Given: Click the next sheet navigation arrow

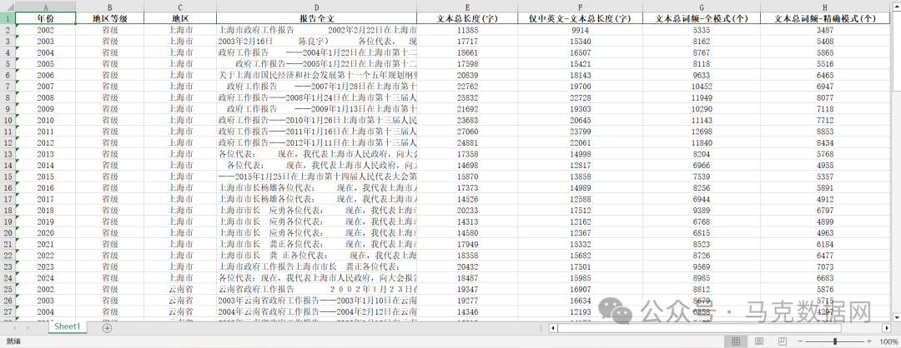Looking at the screenshot, I should tap(28, 328).
